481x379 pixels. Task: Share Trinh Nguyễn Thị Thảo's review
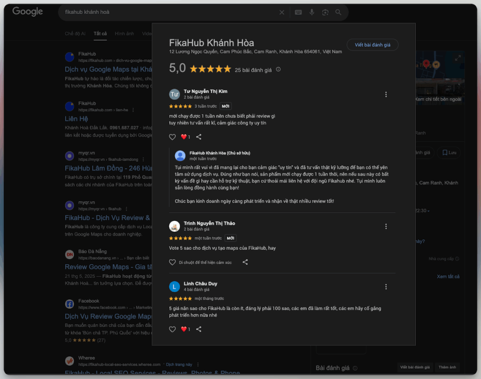(x=245, y=262)
